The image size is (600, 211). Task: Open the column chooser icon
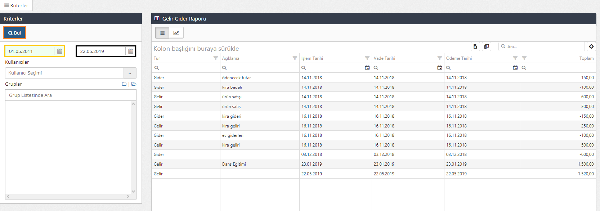pos(487,46)
